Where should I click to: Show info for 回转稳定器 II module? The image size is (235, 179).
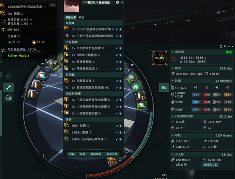(121, 81)
